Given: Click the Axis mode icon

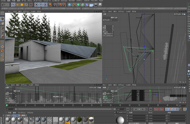Looking at the screenshot, I should coord(2,42).
